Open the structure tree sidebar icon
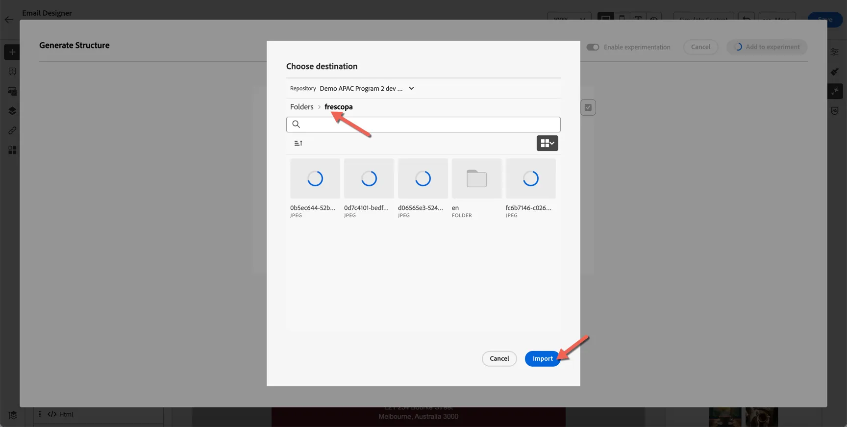Screen dimensions: 847x427 coord(12,72)
